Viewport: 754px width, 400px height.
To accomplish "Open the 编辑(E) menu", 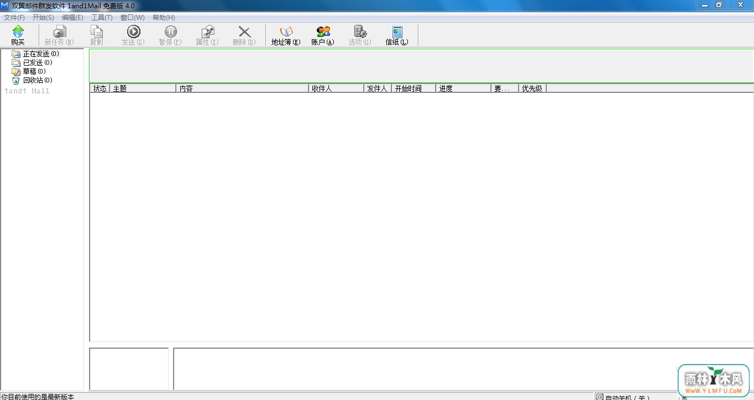I will (72, 18).
